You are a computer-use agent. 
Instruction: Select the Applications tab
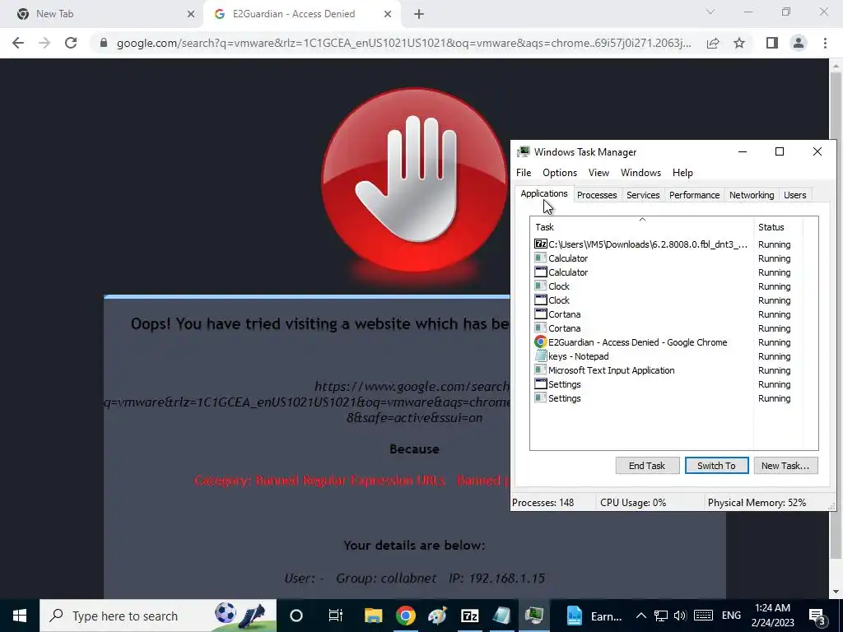pyautogui.click(x=543, y=193)
